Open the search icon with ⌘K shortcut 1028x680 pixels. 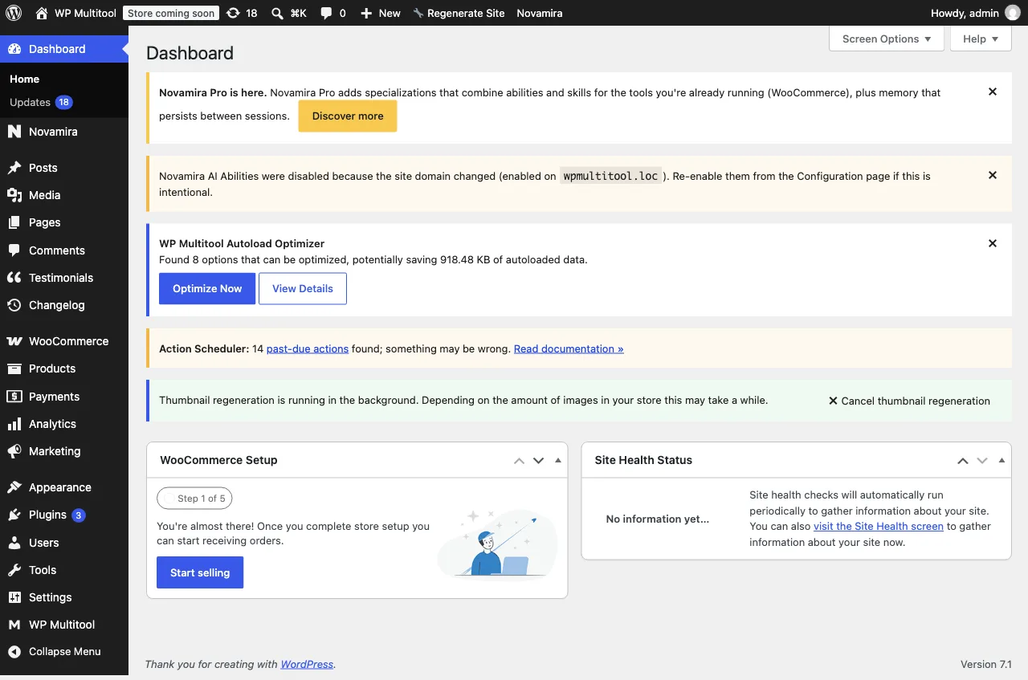click(277, 13)
